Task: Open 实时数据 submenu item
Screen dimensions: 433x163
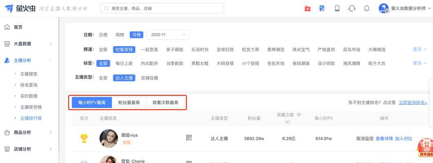Action: point(29,96)
